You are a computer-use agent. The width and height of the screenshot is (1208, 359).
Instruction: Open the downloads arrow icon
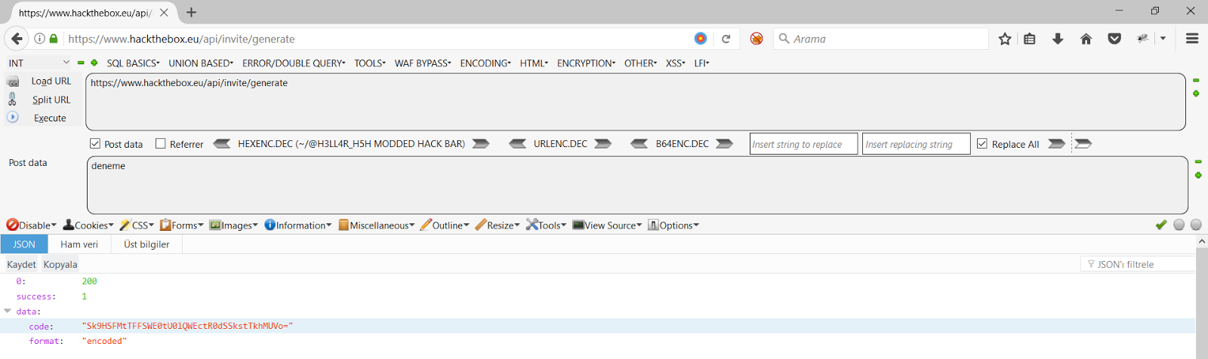(x=1058, y=38)
